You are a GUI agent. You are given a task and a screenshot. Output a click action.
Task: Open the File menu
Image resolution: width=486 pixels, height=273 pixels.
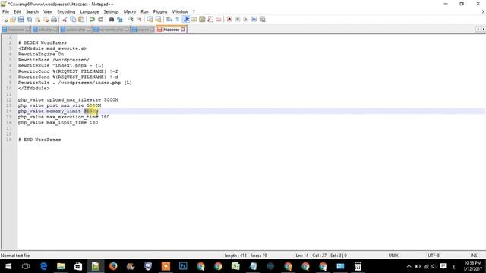(x=5, y=12)
